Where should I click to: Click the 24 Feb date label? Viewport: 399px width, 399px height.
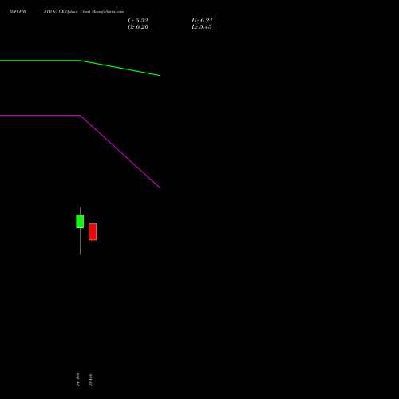78,379
